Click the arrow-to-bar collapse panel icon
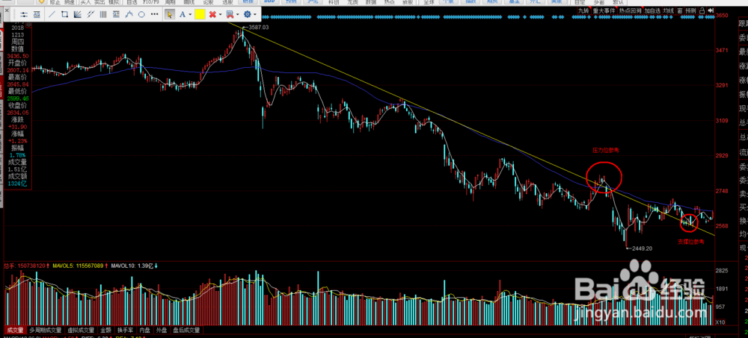748x338 pixels. point(711,10)
